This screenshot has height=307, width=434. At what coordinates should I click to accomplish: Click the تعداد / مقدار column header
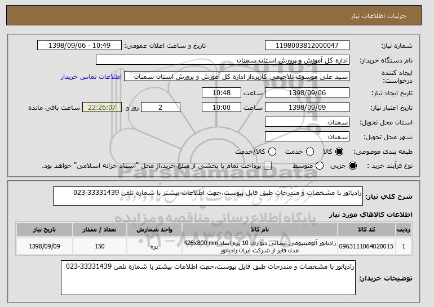coord(100,230)
